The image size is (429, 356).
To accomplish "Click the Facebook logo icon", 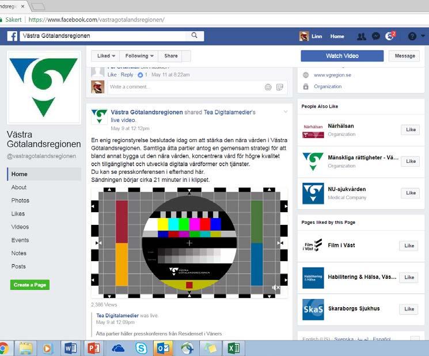I will tap(12, 36).
